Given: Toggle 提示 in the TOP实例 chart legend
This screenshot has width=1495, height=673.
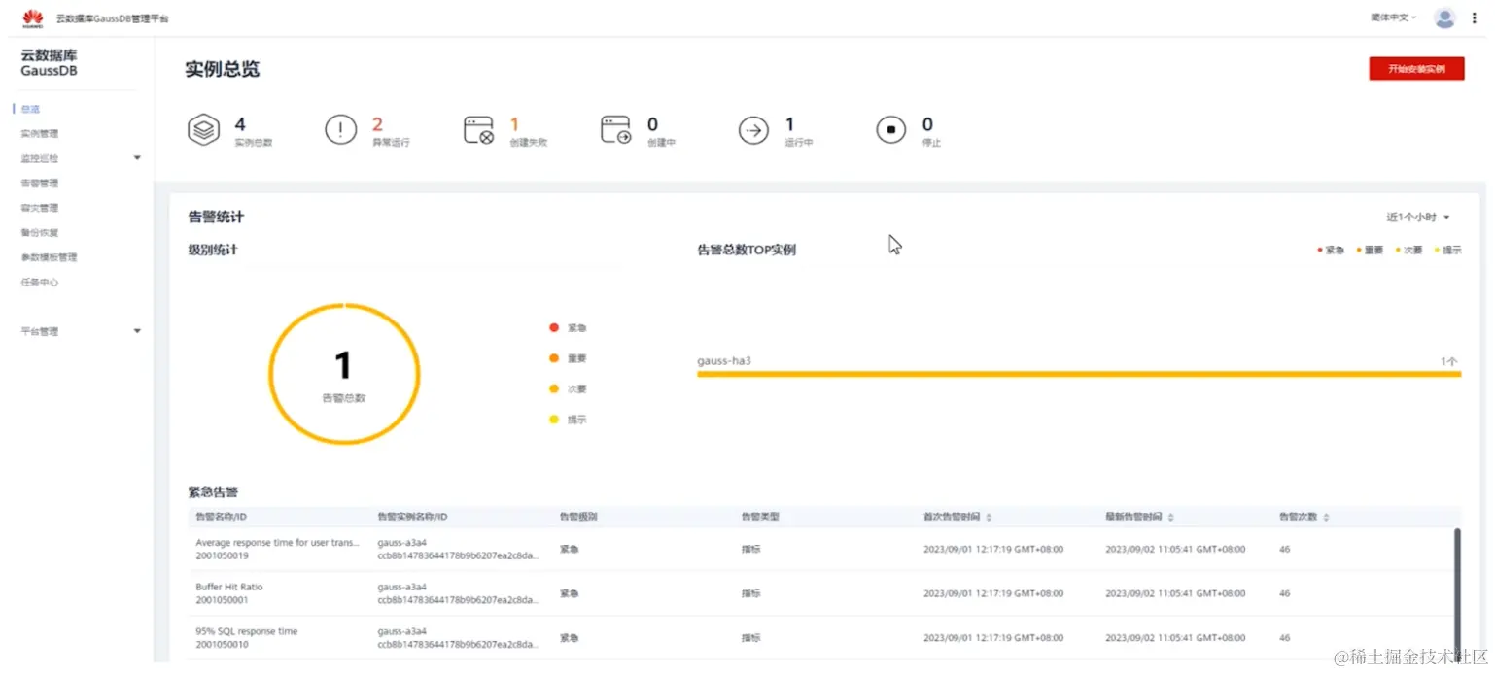Looking at the screenshot, I should click(1447, 251).
